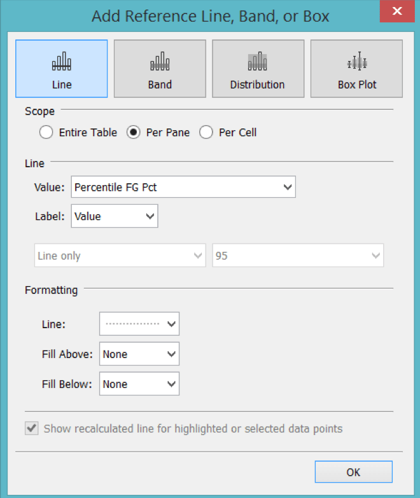Image resolution: width=420 pixels, height=498 pixels.
Task: Switch to the Box Plot icon
Action: [x=357, y=62]
